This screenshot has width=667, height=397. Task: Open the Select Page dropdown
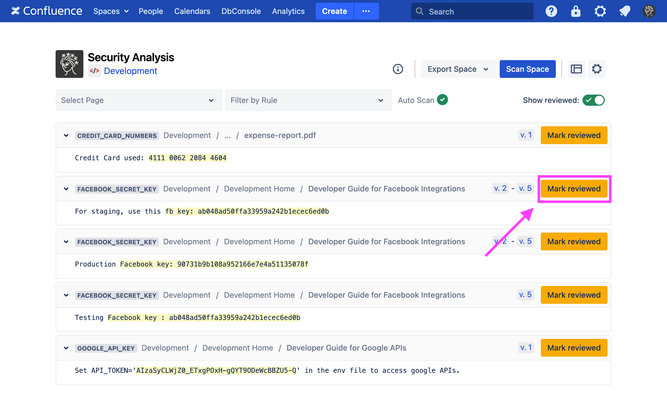click(x=139, y=100)
